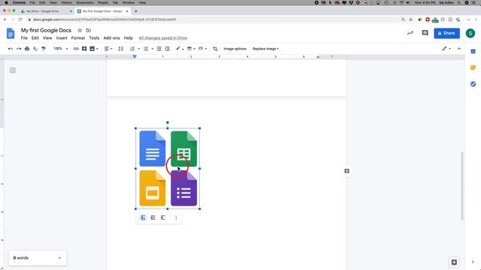Reload the page with the refresh button
Image resolution: width=481 pixels, height=270 pixels.
click(20, 19)
